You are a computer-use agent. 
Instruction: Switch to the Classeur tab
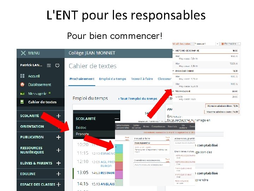[165, 79]
